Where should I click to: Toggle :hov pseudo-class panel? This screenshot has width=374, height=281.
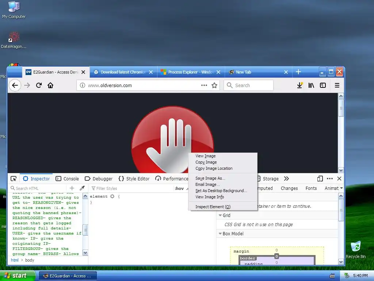179,188
